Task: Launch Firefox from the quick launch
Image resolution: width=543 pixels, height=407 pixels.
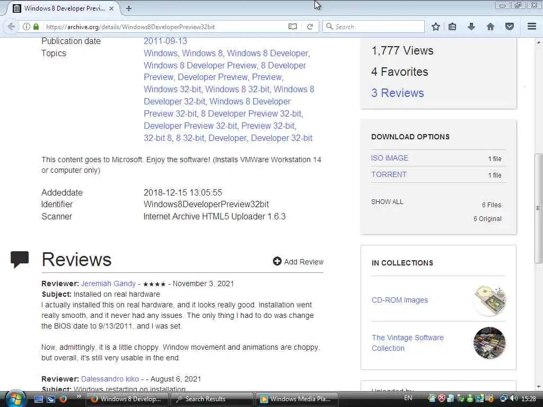Action: tap(63, 399)
